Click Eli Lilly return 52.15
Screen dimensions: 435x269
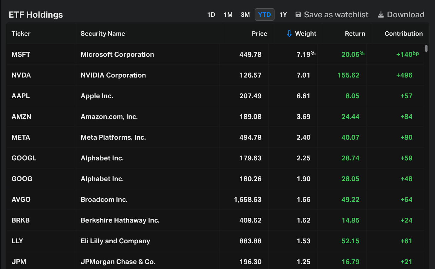click(x=350, y=241)
